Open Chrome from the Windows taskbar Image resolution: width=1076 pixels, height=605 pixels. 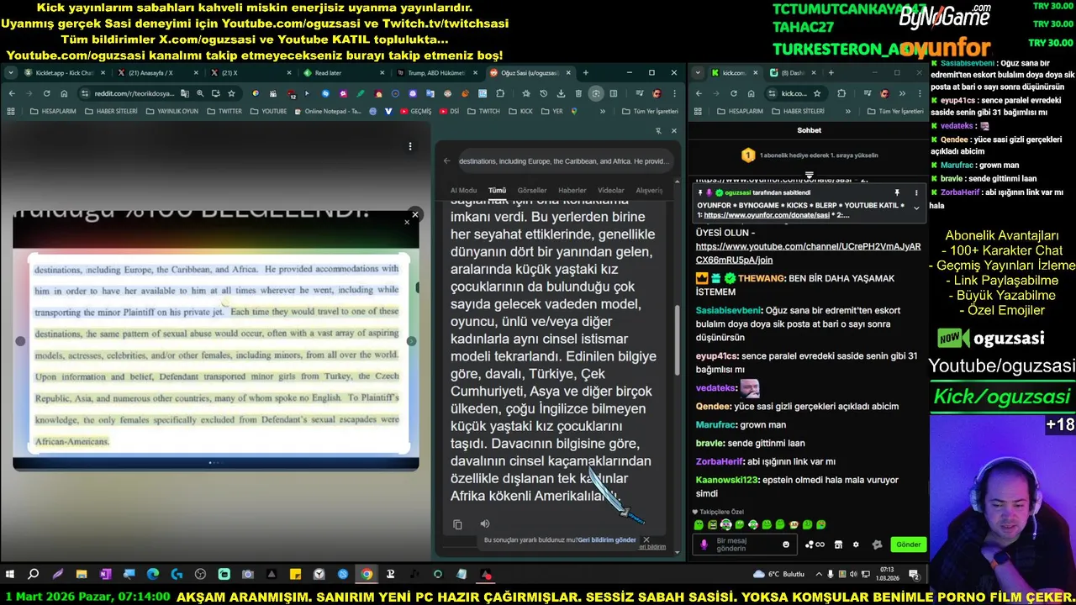click(367, 575)
